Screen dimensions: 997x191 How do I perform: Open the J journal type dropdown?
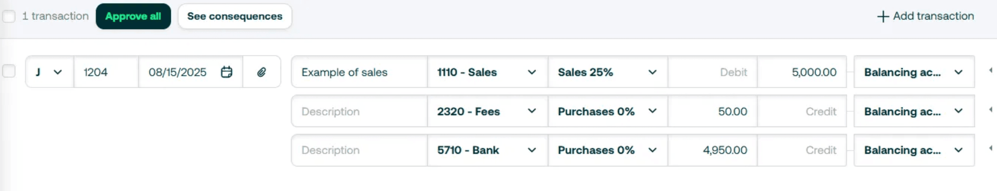(49, 72)
